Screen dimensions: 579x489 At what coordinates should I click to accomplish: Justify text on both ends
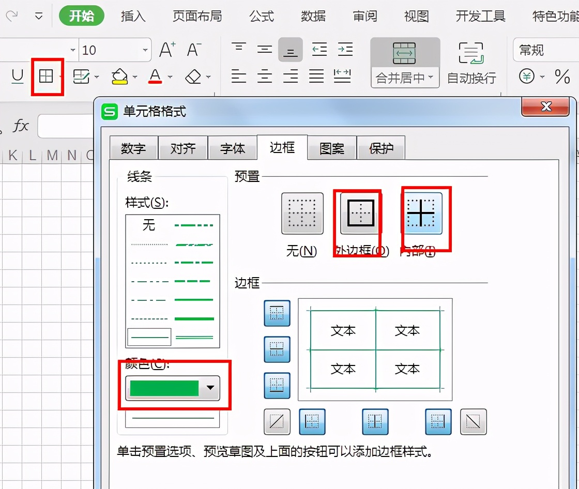pyautogui.click(x=316, y=76)
